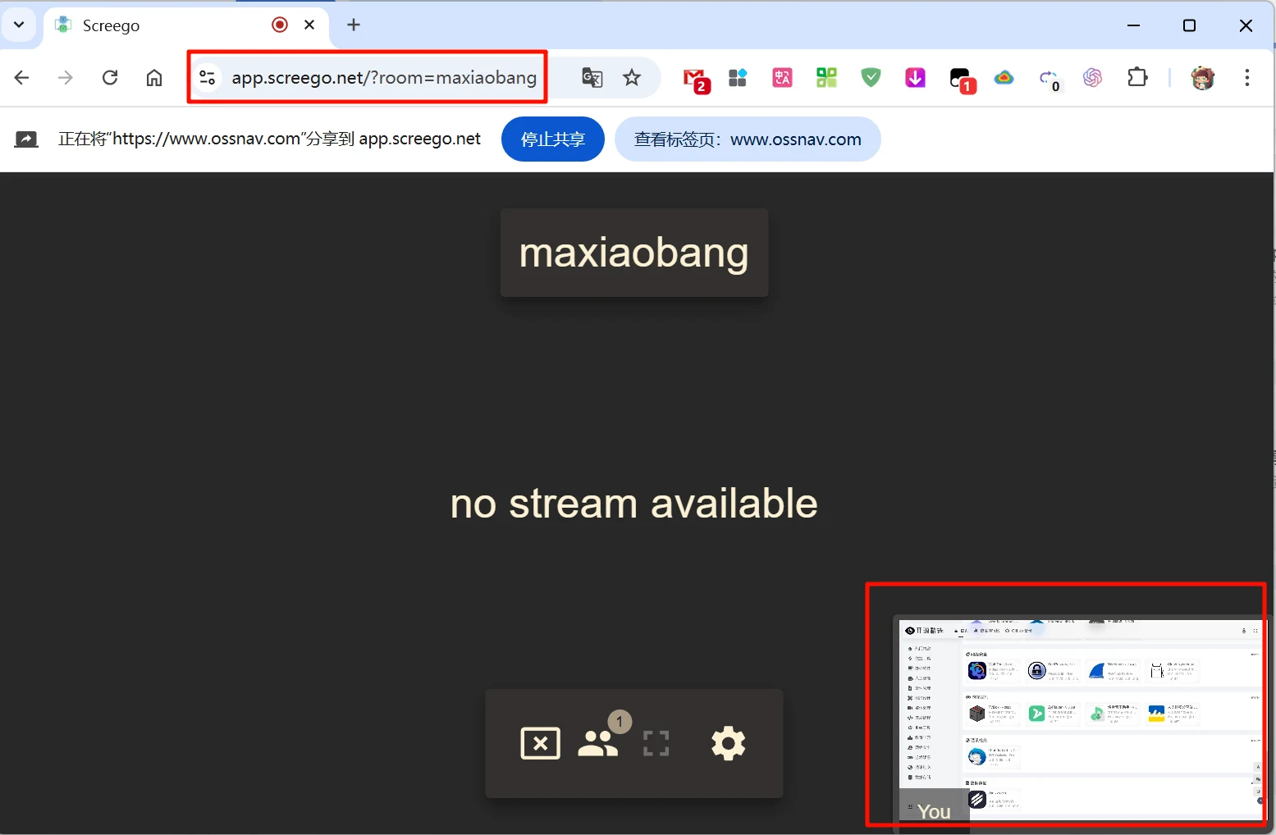Open the green QR code extension
1276x835 pixels.
pos(826,78)
